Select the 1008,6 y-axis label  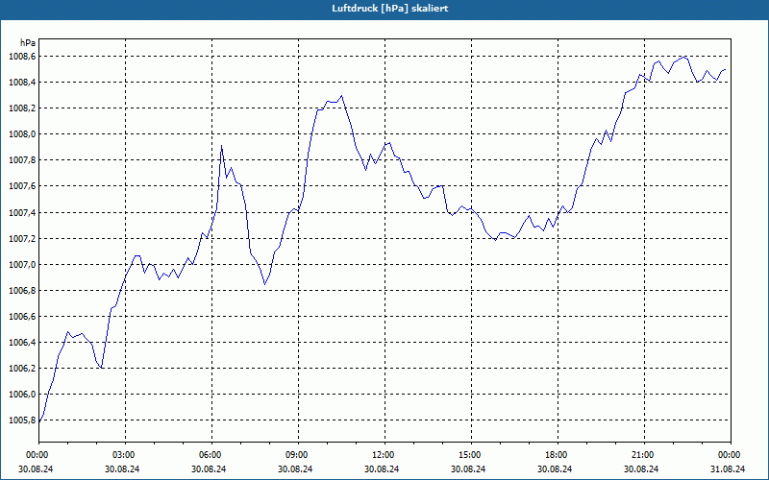click(x=22, y=57)
